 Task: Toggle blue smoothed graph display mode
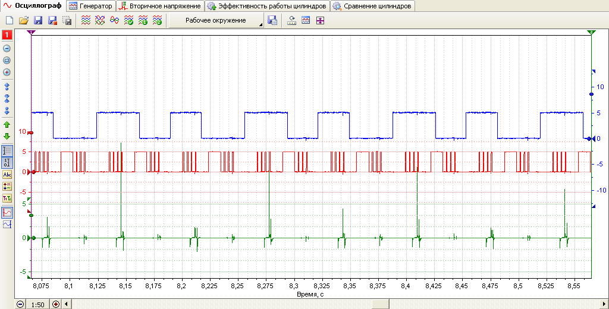(x=7, y=225)
